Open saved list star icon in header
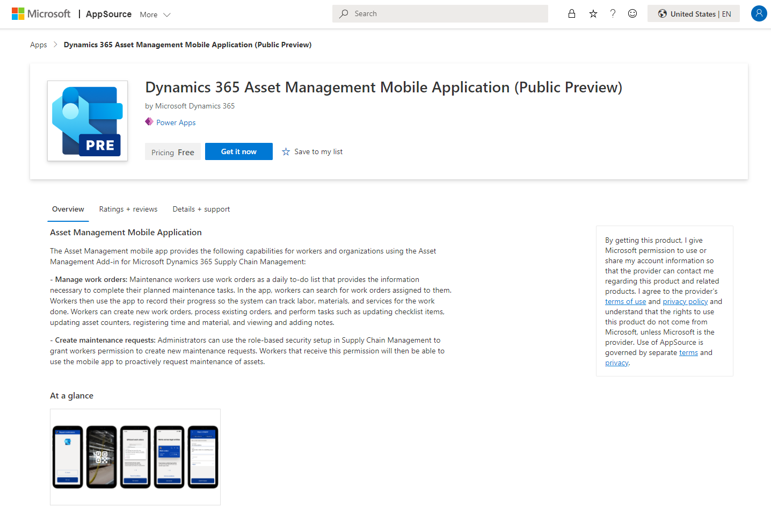The width and height of the screenshot is (771, 507). (x=593, y=14)
